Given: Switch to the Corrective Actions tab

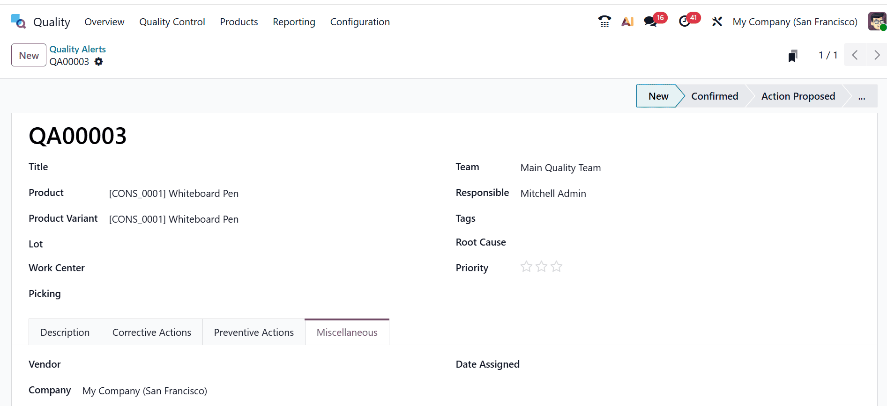Looking at the screenshot, I should click(152, 332).
